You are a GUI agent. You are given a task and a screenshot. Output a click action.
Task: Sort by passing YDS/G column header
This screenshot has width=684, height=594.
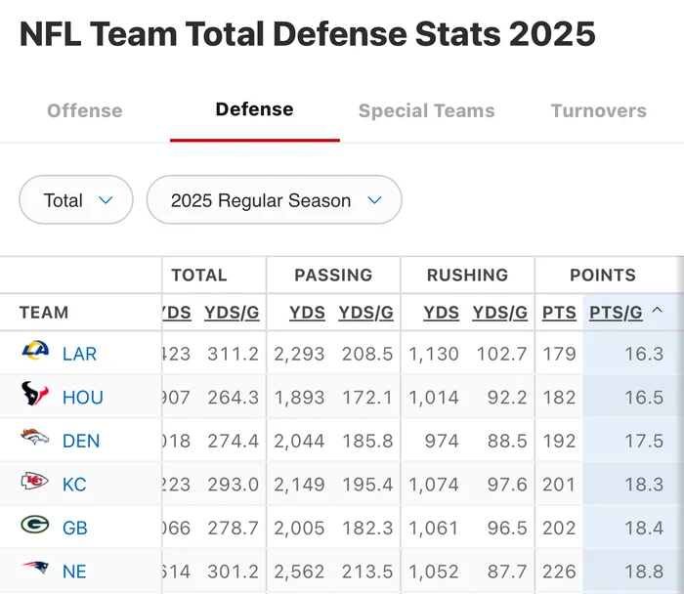365,313
